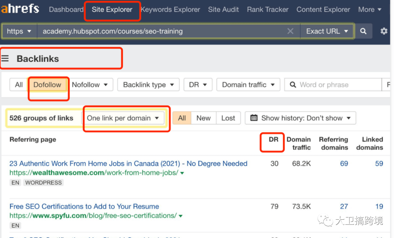396x238 pixels.
Task: Show only New backlinks
Action: click(203, 118)
